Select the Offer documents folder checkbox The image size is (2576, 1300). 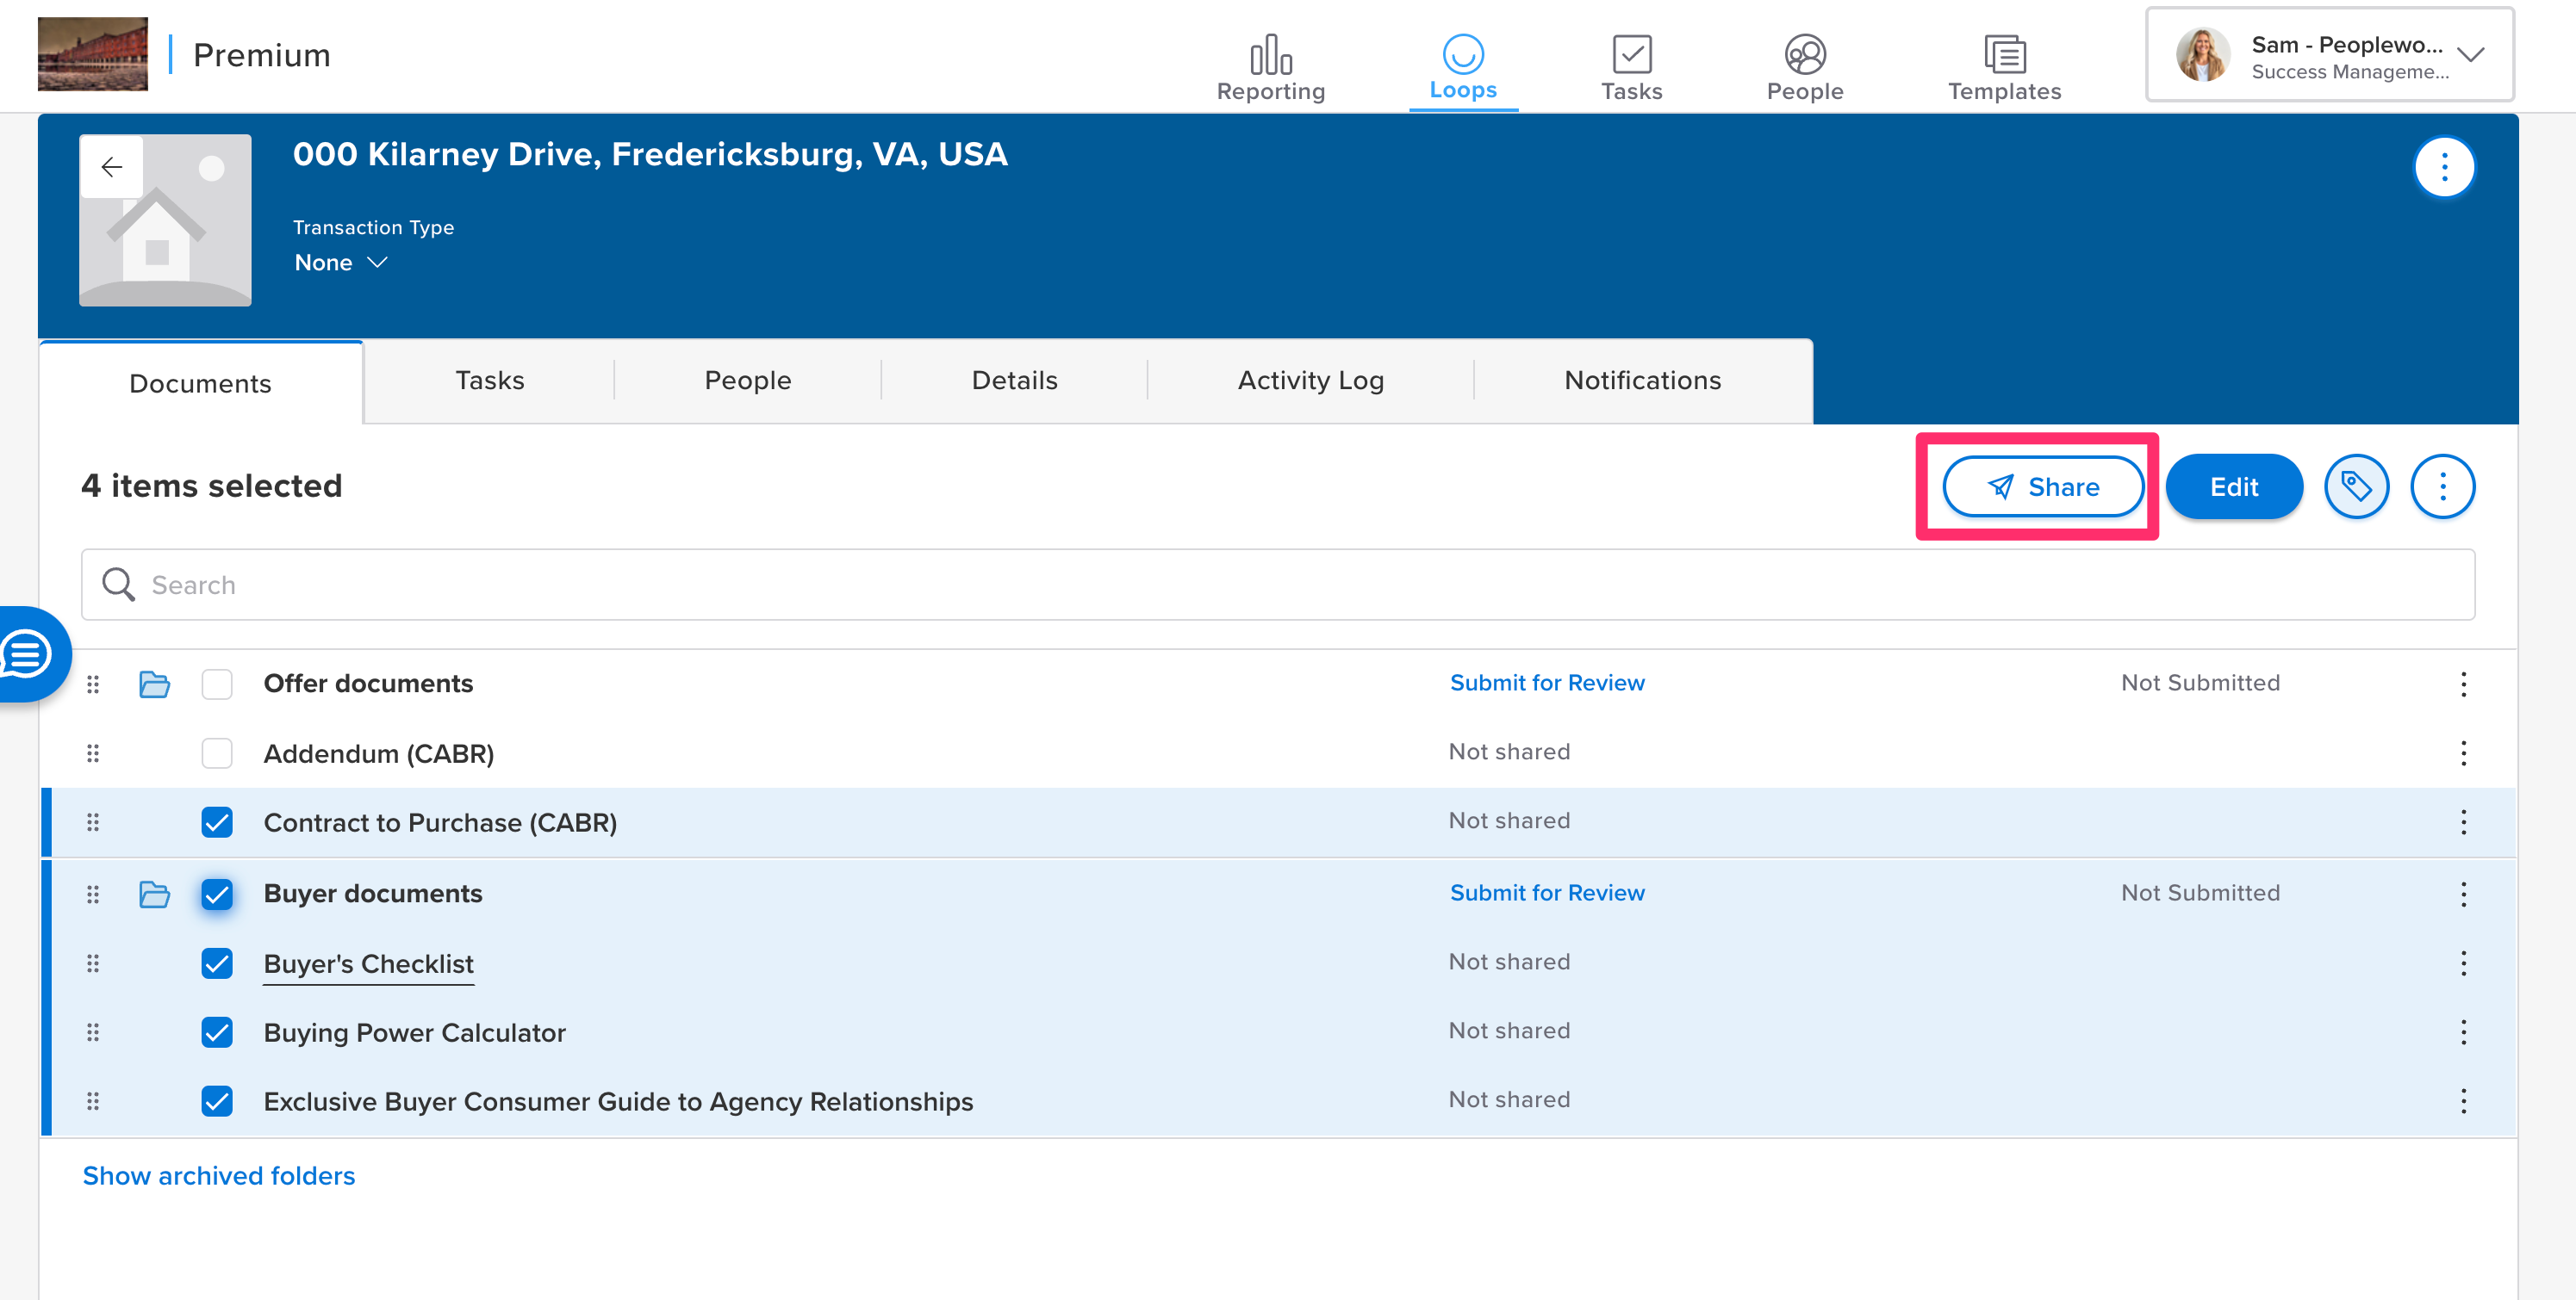[x=217, y=684]
